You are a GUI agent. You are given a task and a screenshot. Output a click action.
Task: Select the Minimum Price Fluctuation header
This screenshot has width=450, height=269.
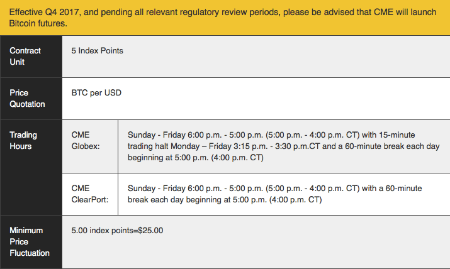(31, 242)
